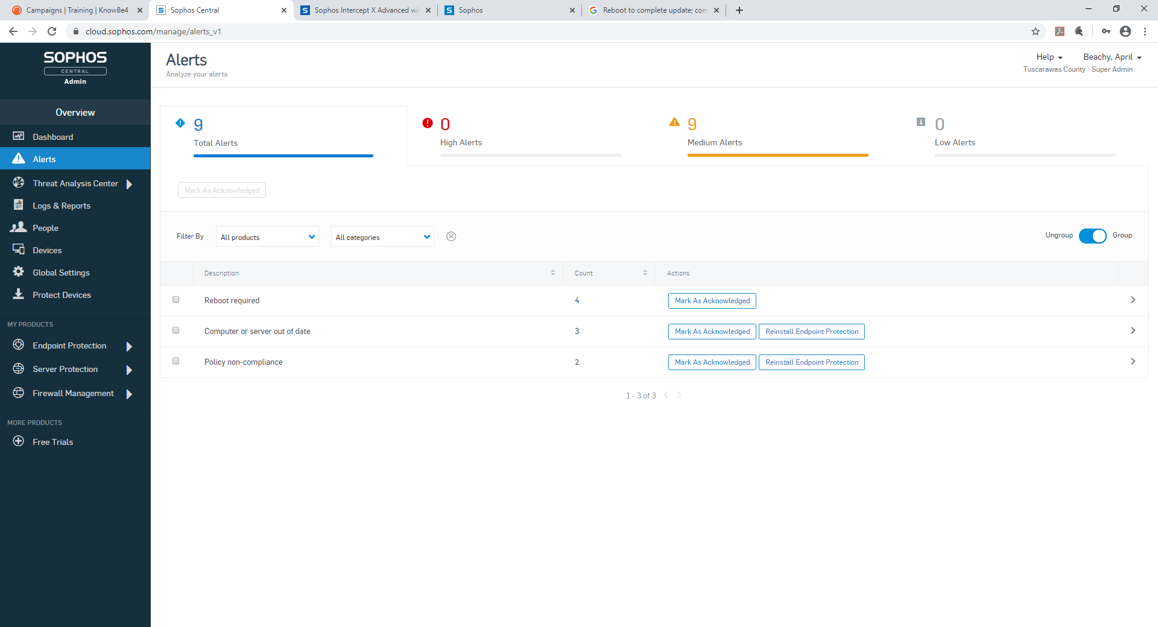The width and height of the screenshot is (1158, 627).
Task: Switch to the Low Alerts tab
Action: click(1025, 136)
